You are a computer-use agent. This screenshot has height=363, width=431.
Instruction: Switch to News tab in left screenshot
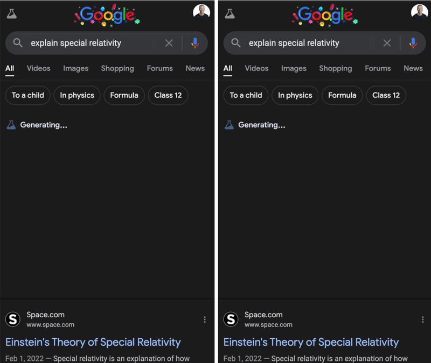coord(195,68)
